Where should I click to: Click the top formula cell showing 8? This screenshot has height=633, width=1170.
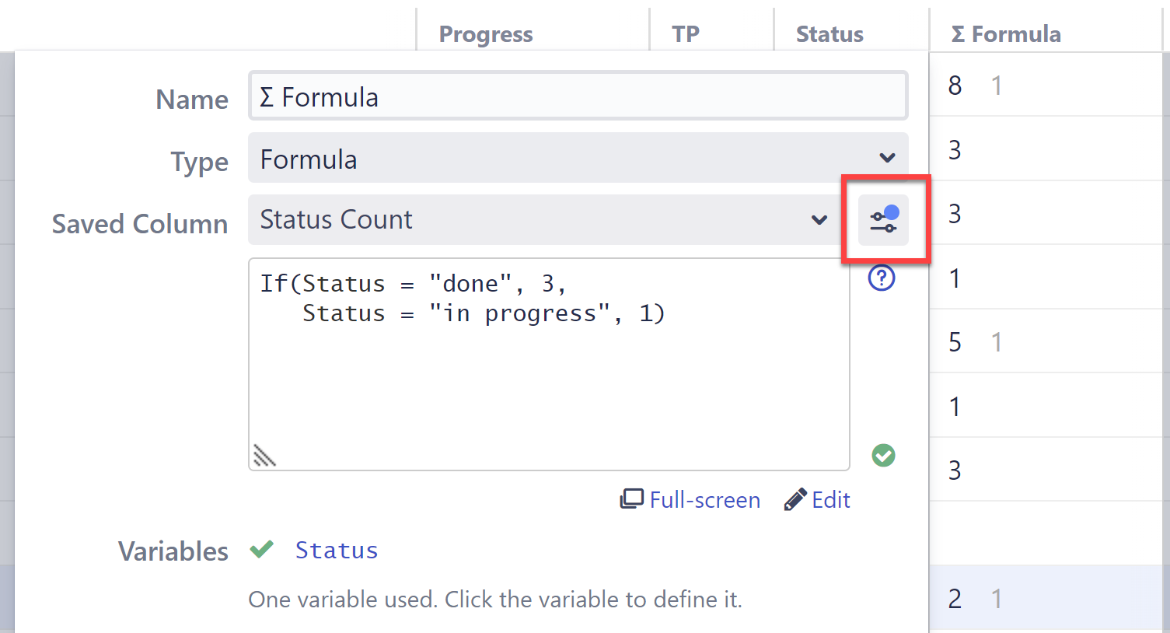[955, 85]
